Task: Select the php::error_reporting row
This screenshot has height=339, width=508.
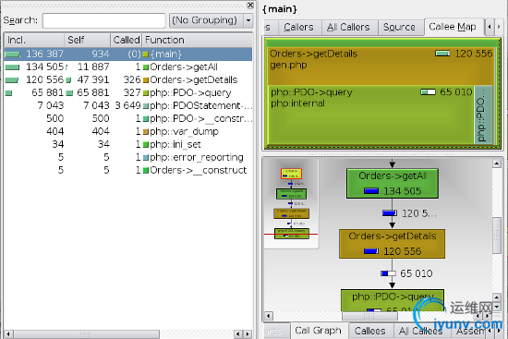Action: pos(128,157)
